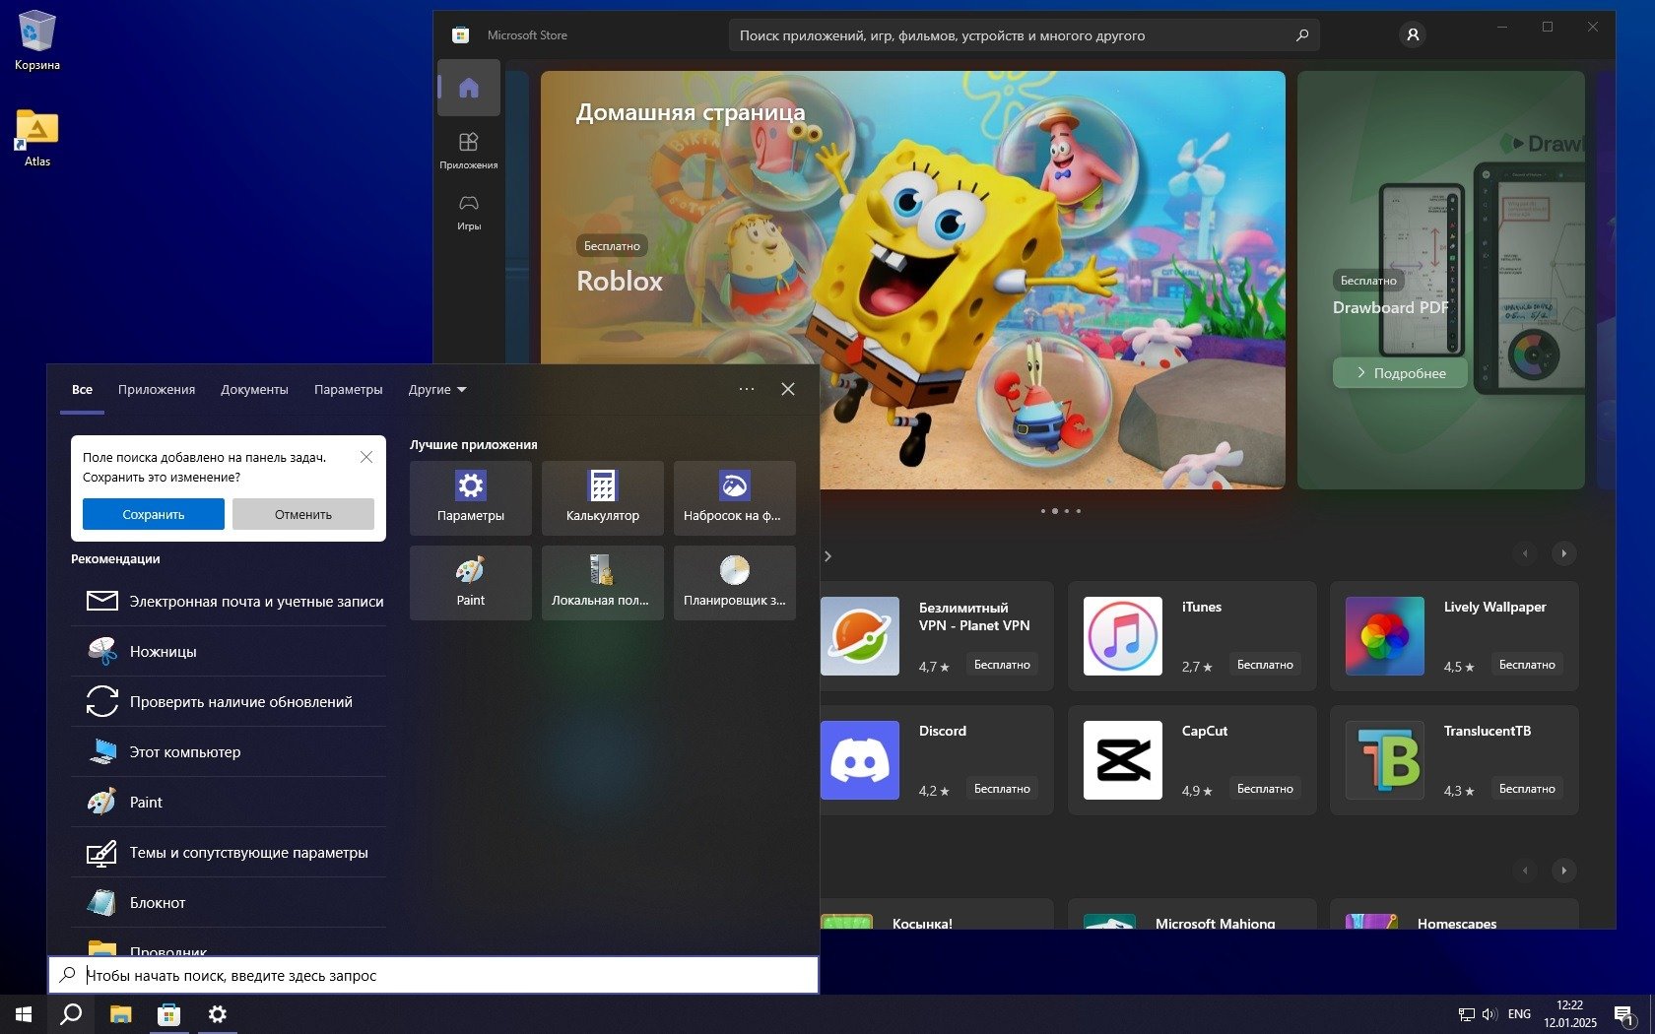Select a carousel page indicator dot
The image size is (1655, 1034).
(1067, 511)
